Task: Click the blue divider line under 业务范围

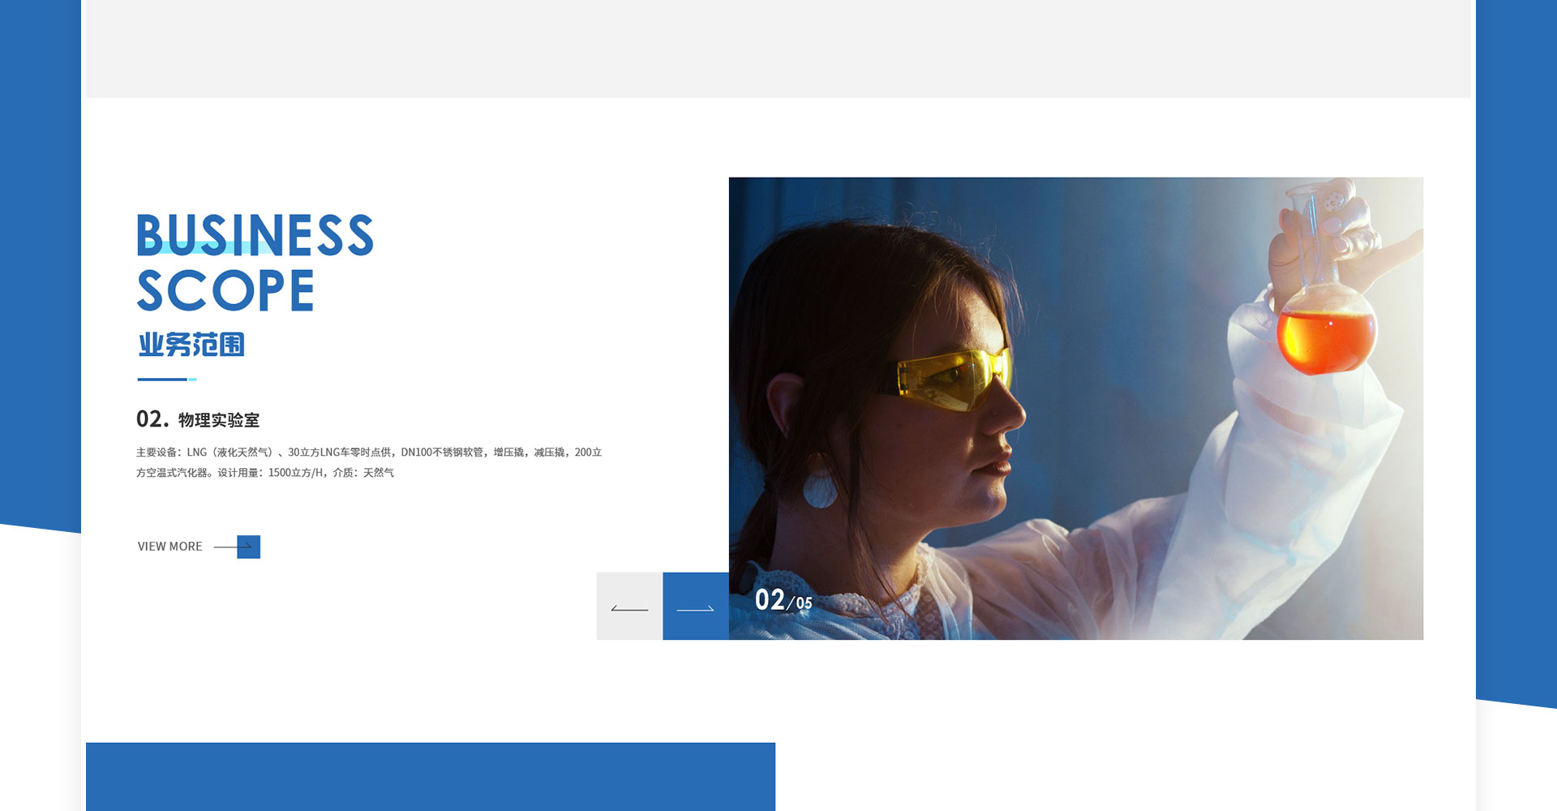Action: click(x=166, y=379)
